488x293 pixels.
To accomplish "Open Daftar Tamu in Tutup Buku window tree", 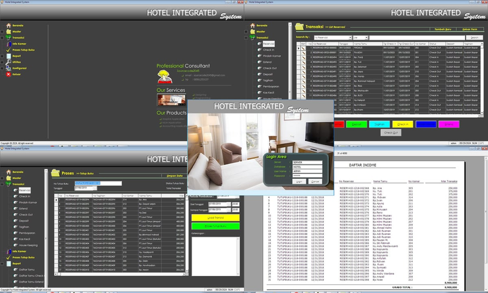I will click(27, 270).
